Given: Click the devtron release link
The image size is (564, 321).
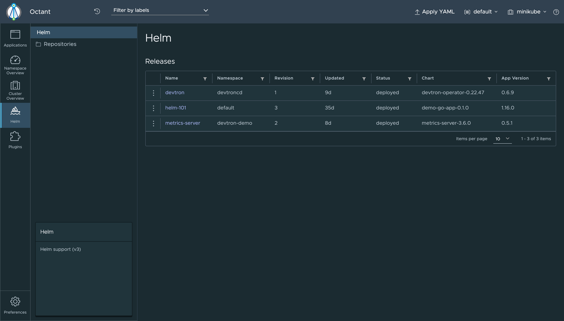Looking at the screenshot, I should [x=175, y=92].
